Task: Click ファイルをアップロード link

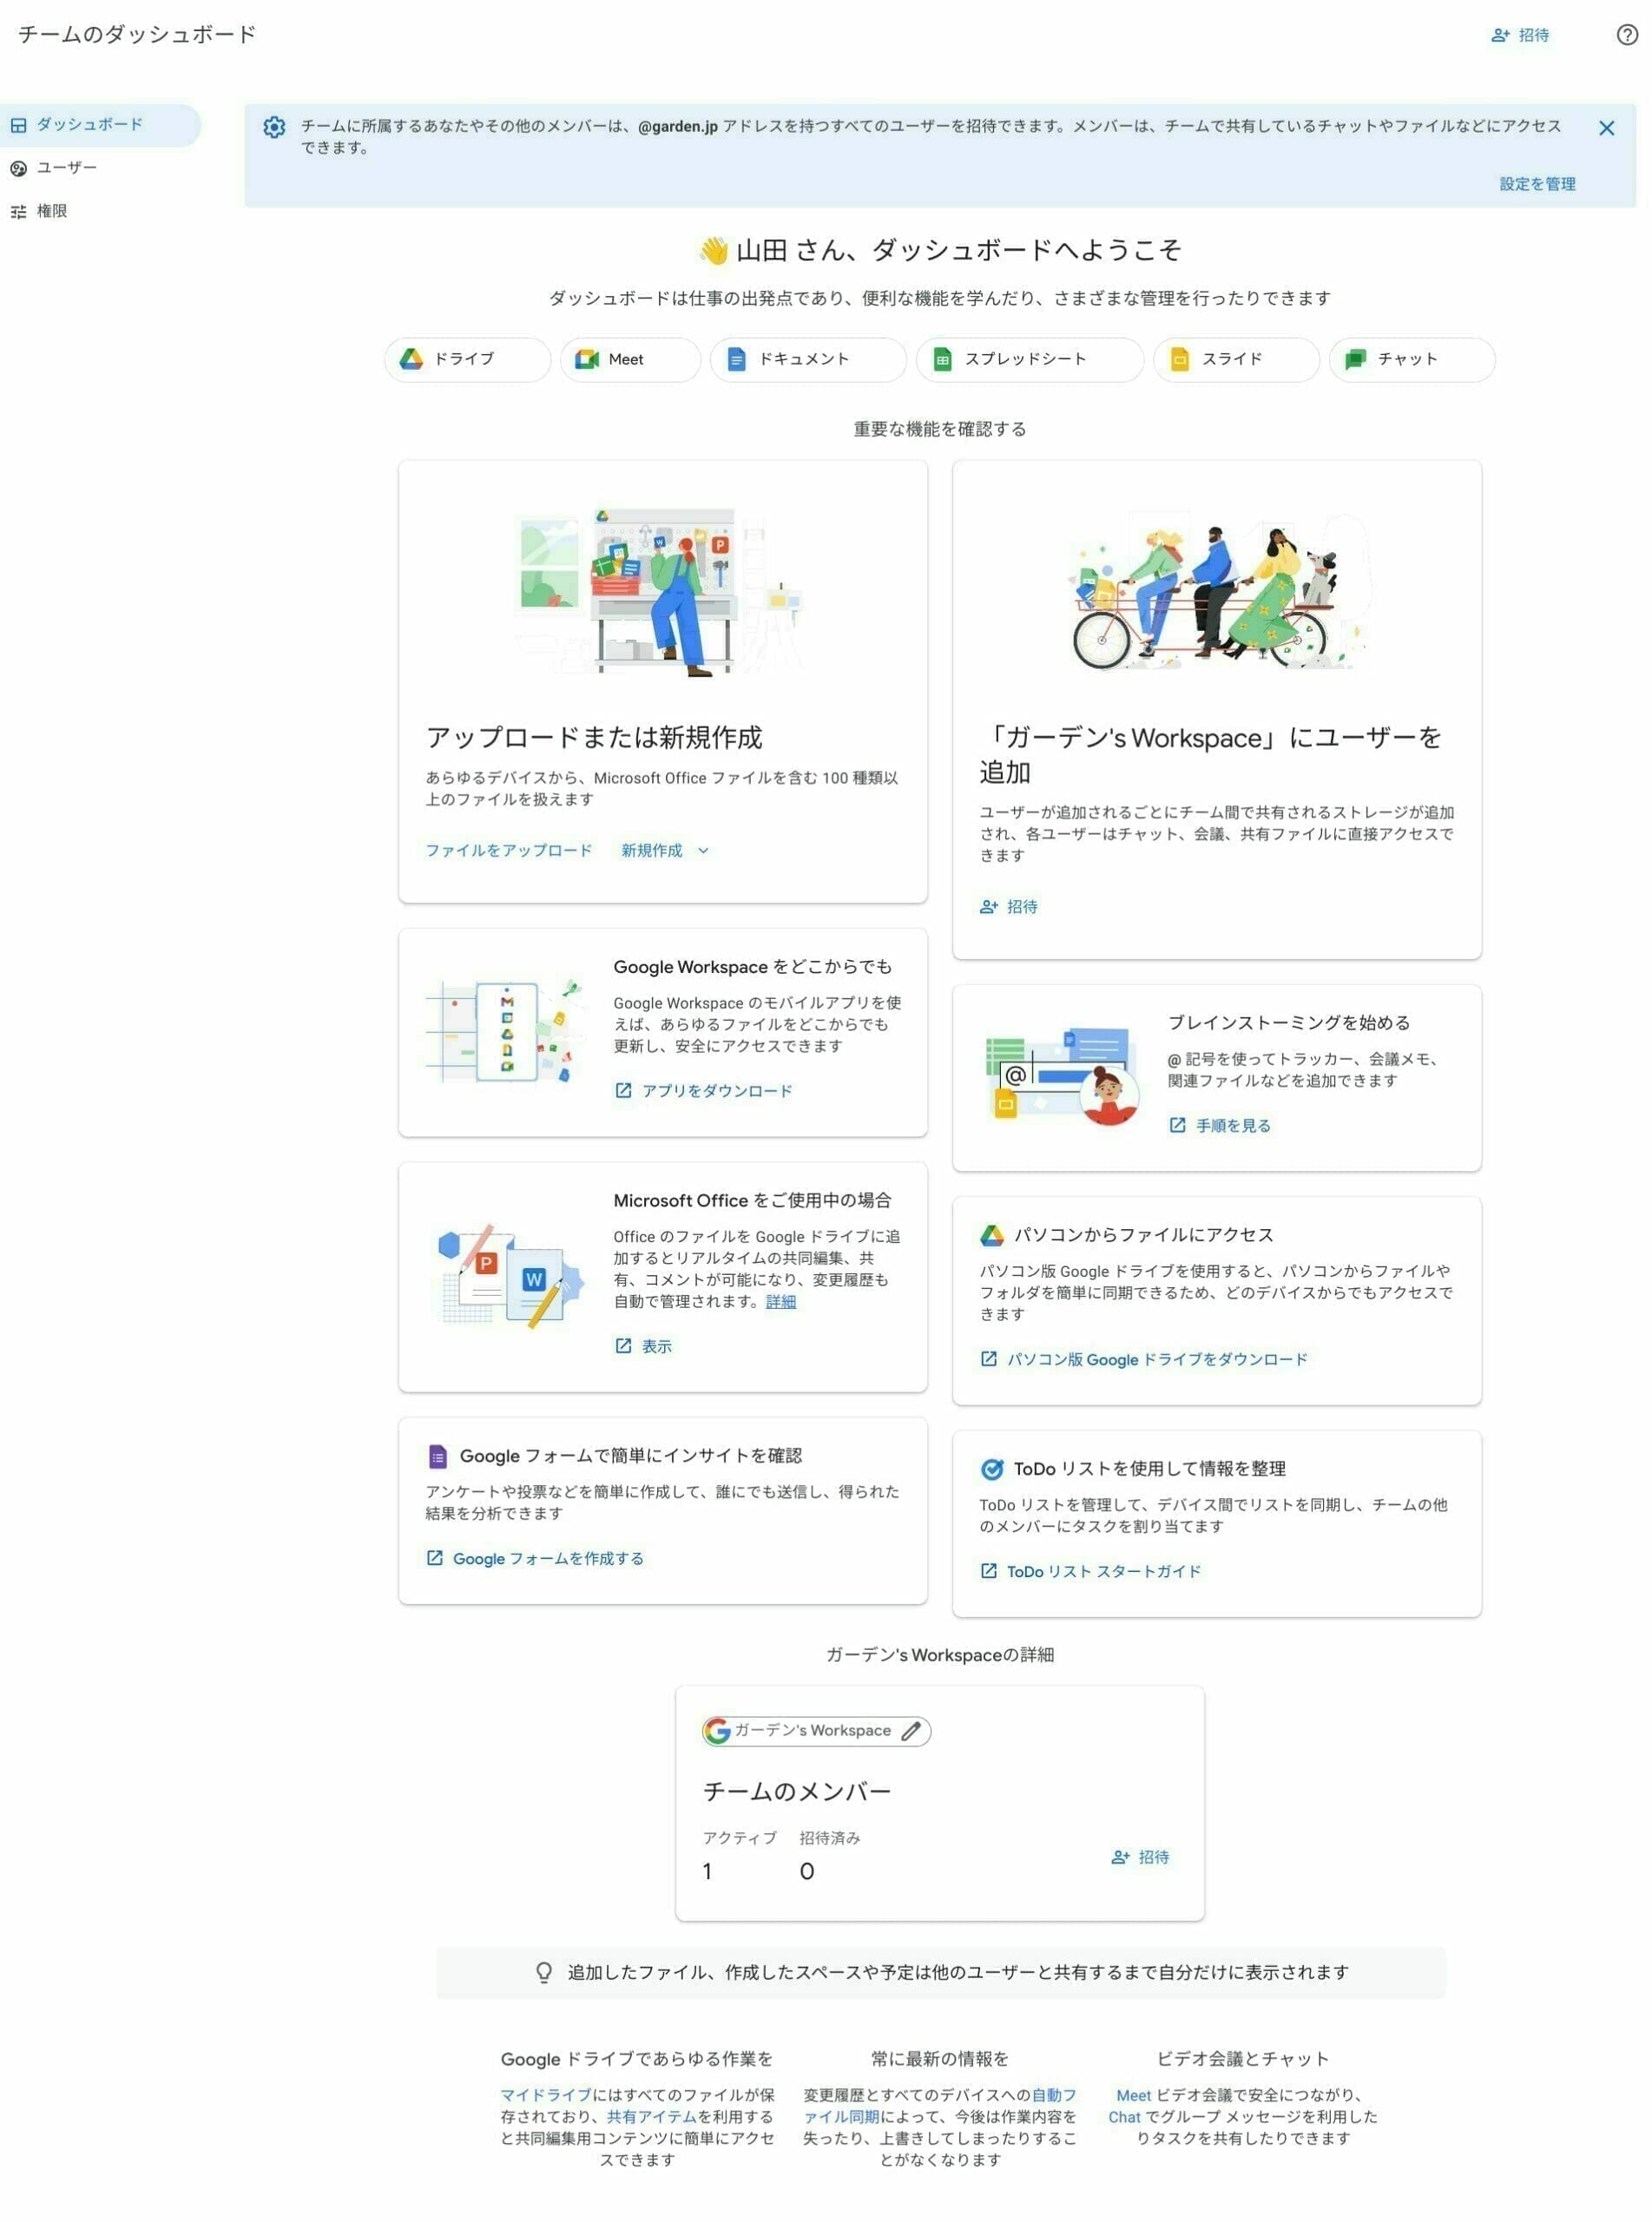Action: 508,850
